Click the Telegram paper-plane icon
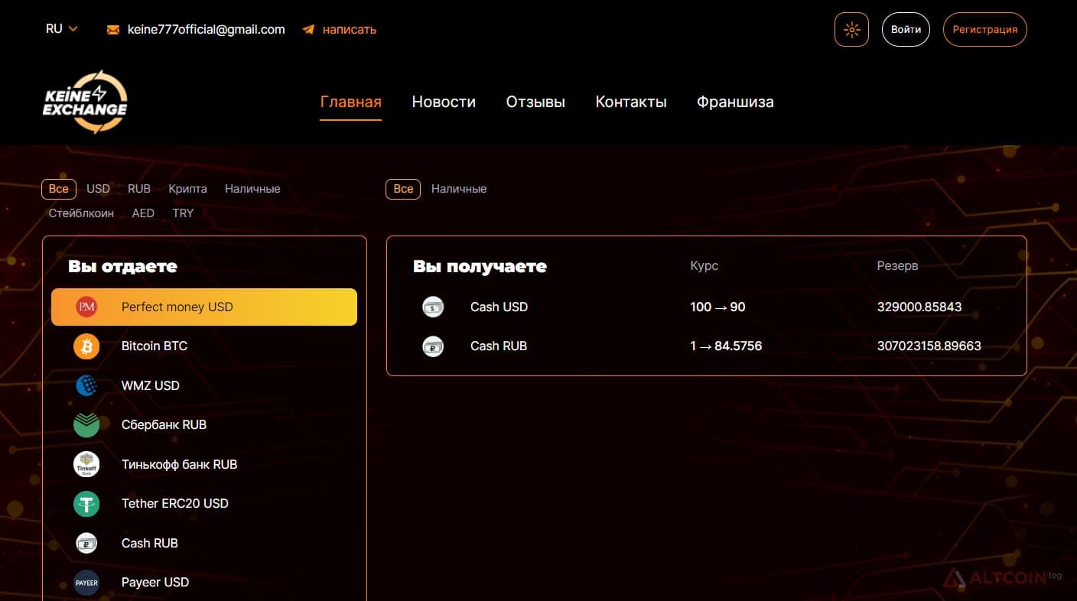Screen dimensions: 1077x601 pos(308,30)
